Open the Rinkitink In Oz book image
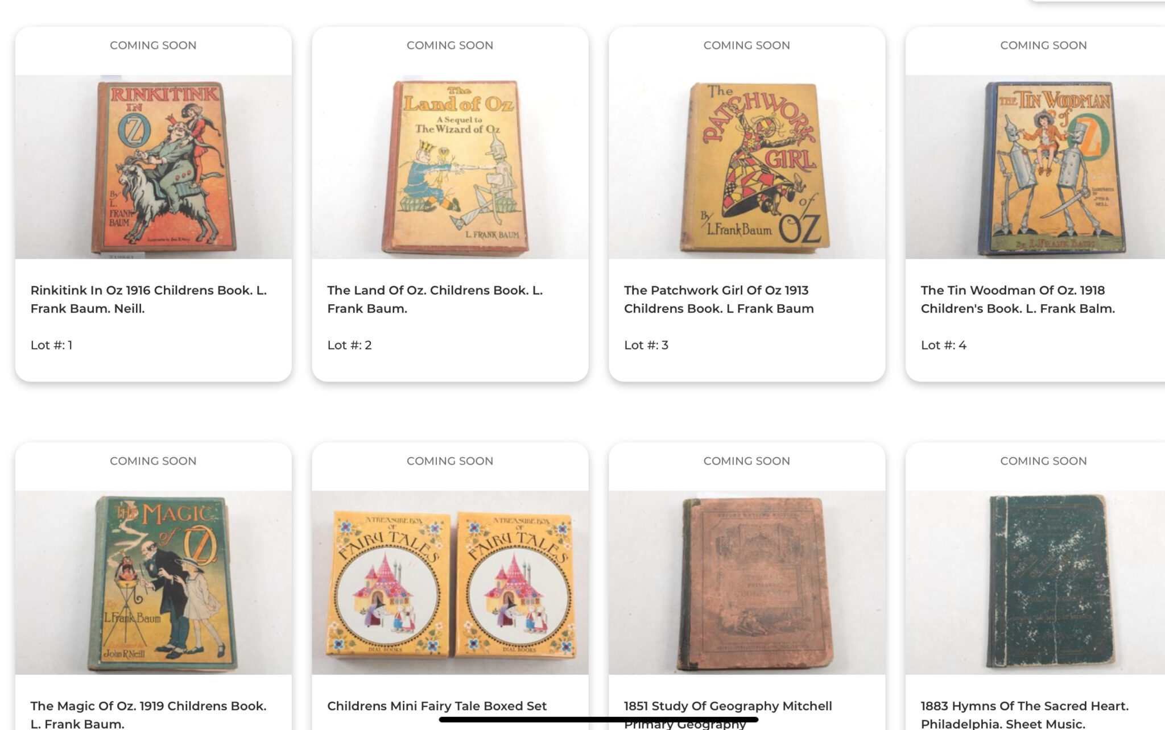1165x730 pixels. coord(153,167)
